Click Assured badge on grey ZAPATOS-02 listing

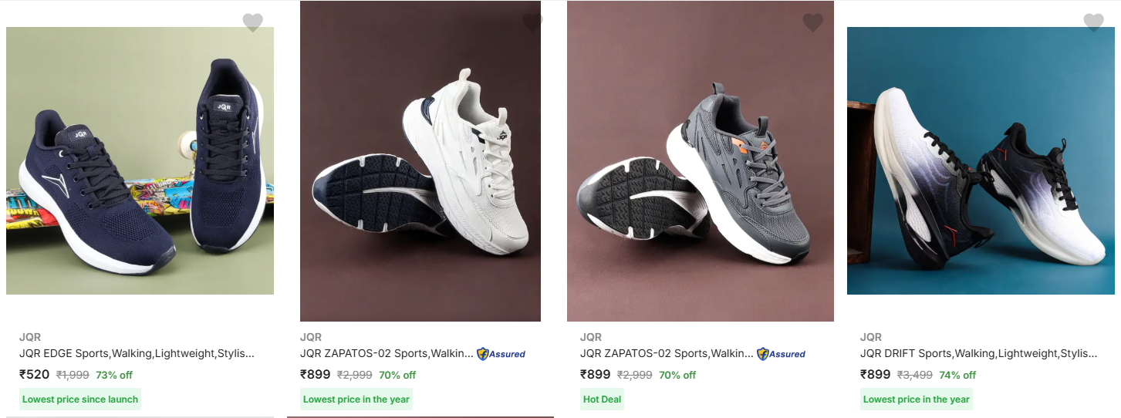coord(781,354)
